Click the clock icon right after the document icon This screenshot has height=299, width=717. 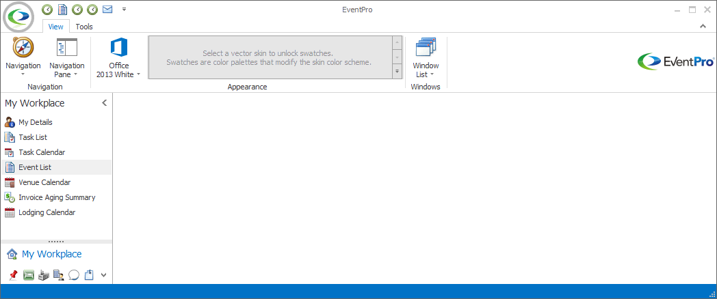78,9
